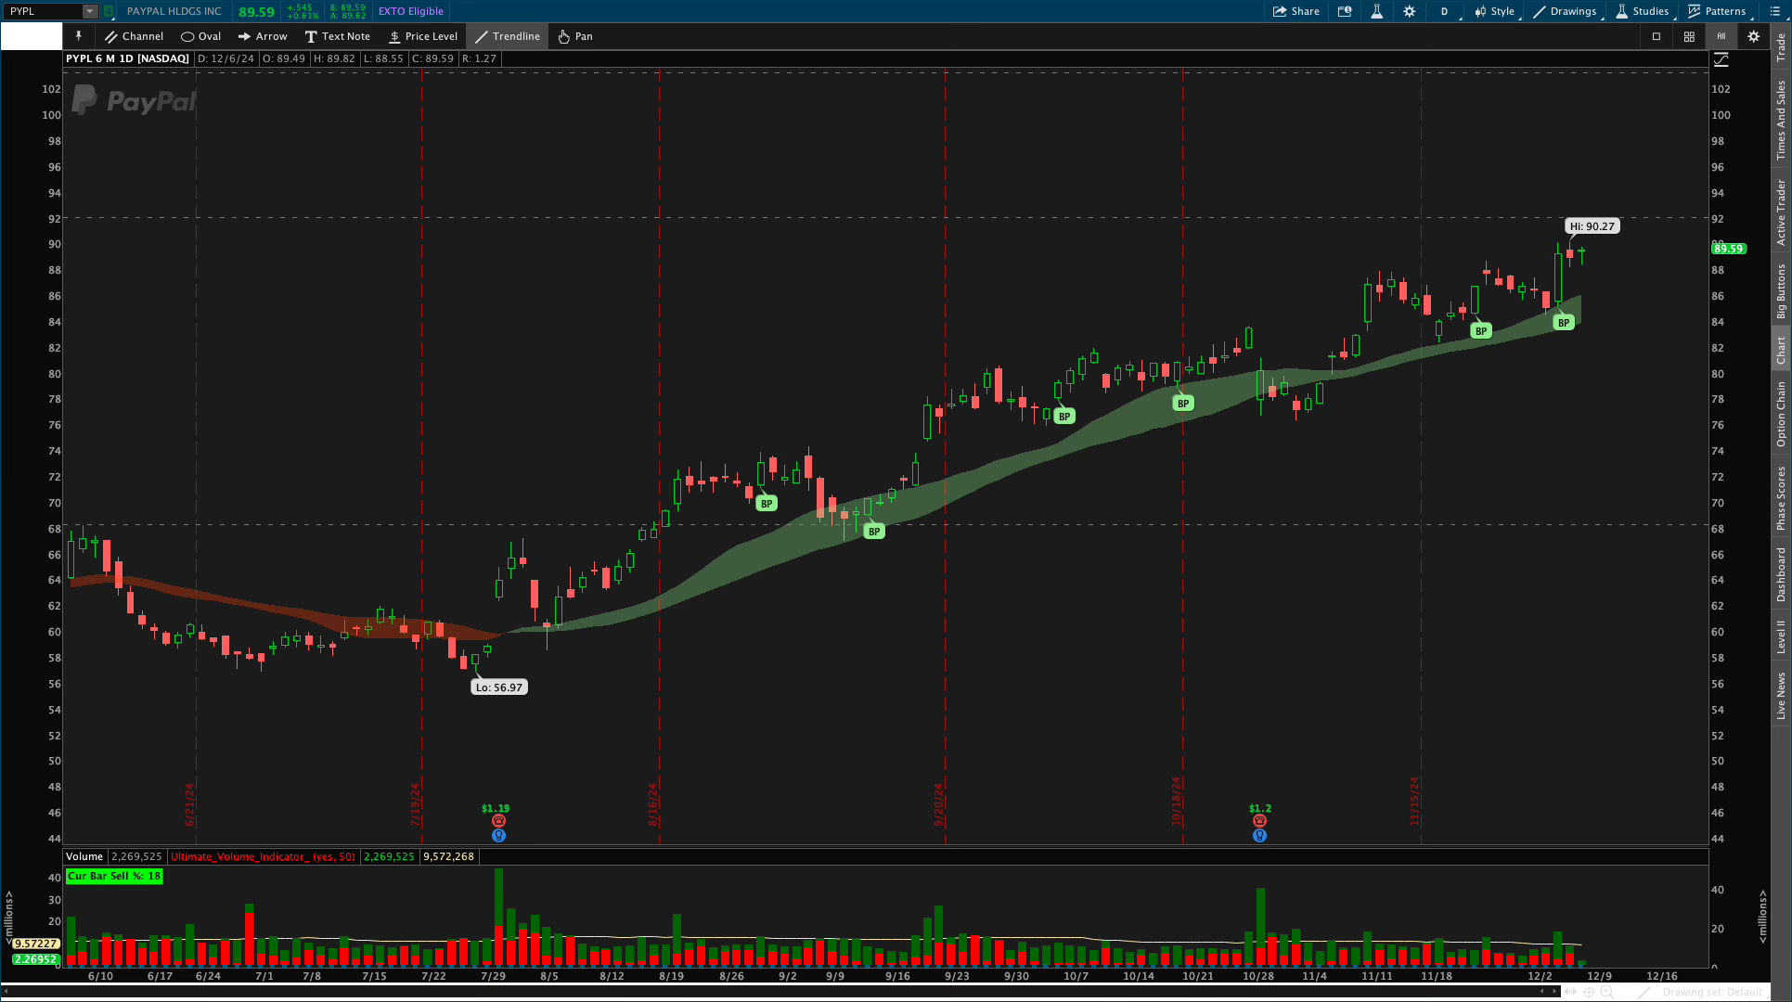This screenshot has height=1002, width=1792.
Task: Click the pin icon on drawing toolbar
Action: coord(79,36)
